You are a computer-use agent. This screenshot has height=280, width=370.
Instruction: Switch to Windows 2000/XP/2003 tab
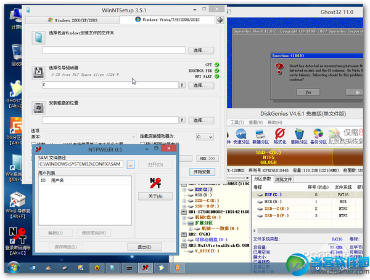(72, 20)
